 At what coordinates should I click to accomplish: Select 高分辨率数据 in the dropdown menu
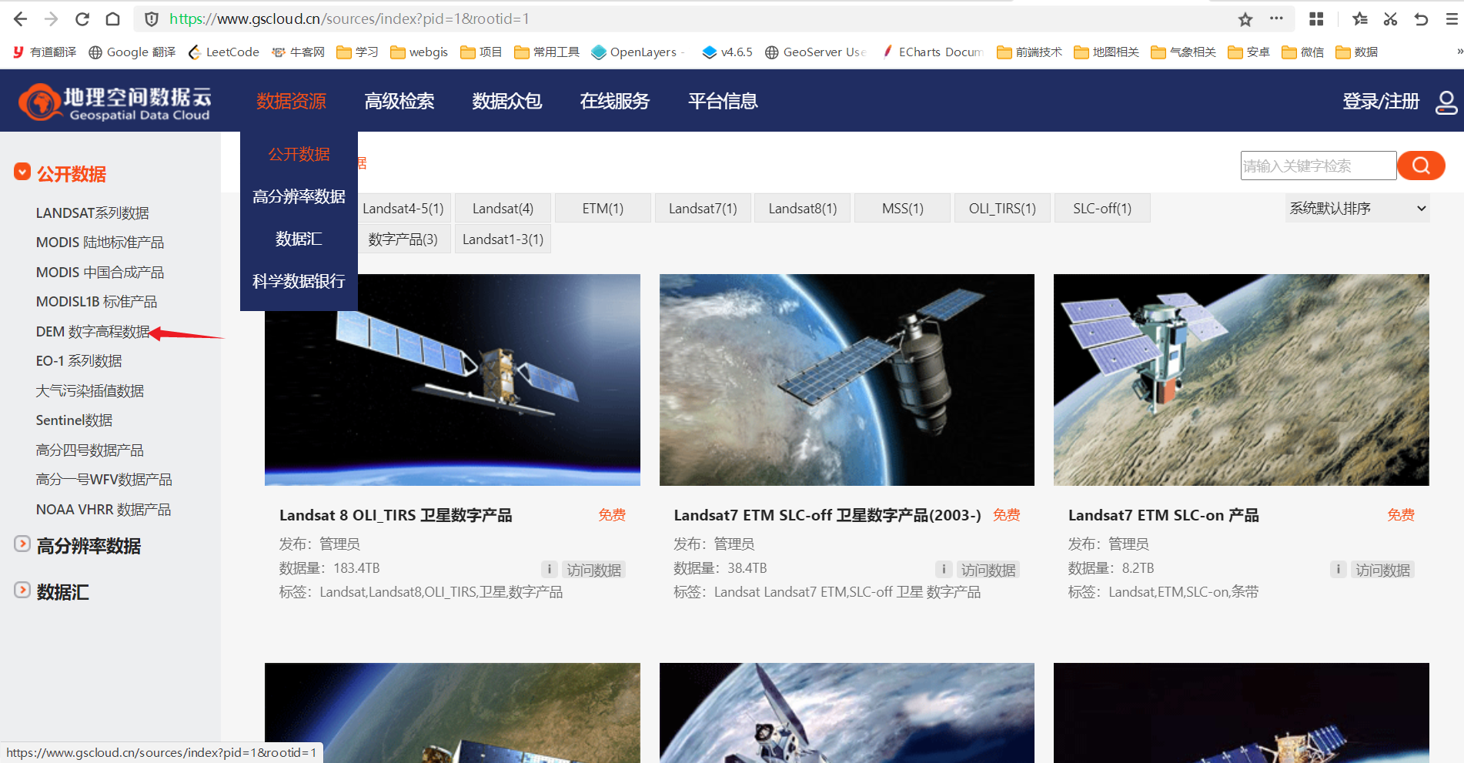299,196
